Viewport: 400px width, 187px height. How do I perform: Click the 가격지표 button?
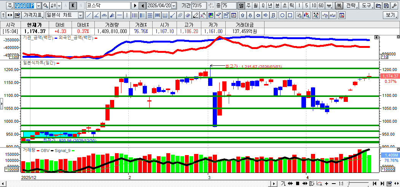tap(33, 15)
